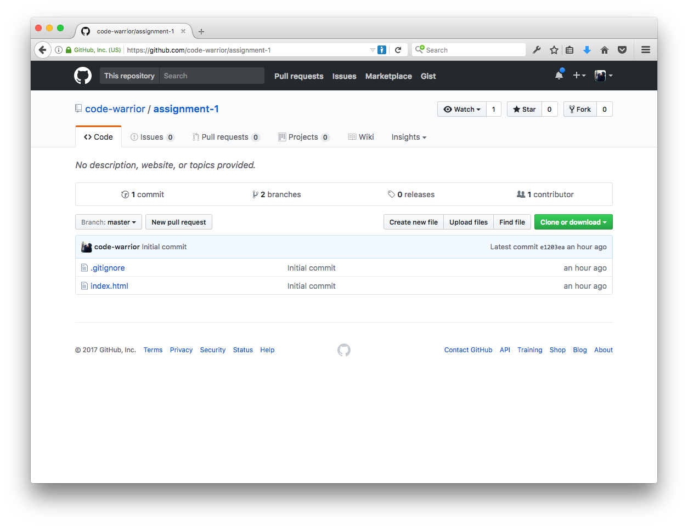View the 1 commit history link
The height and width of the screenshot is (527, 688).
click(x=143, y=194)
